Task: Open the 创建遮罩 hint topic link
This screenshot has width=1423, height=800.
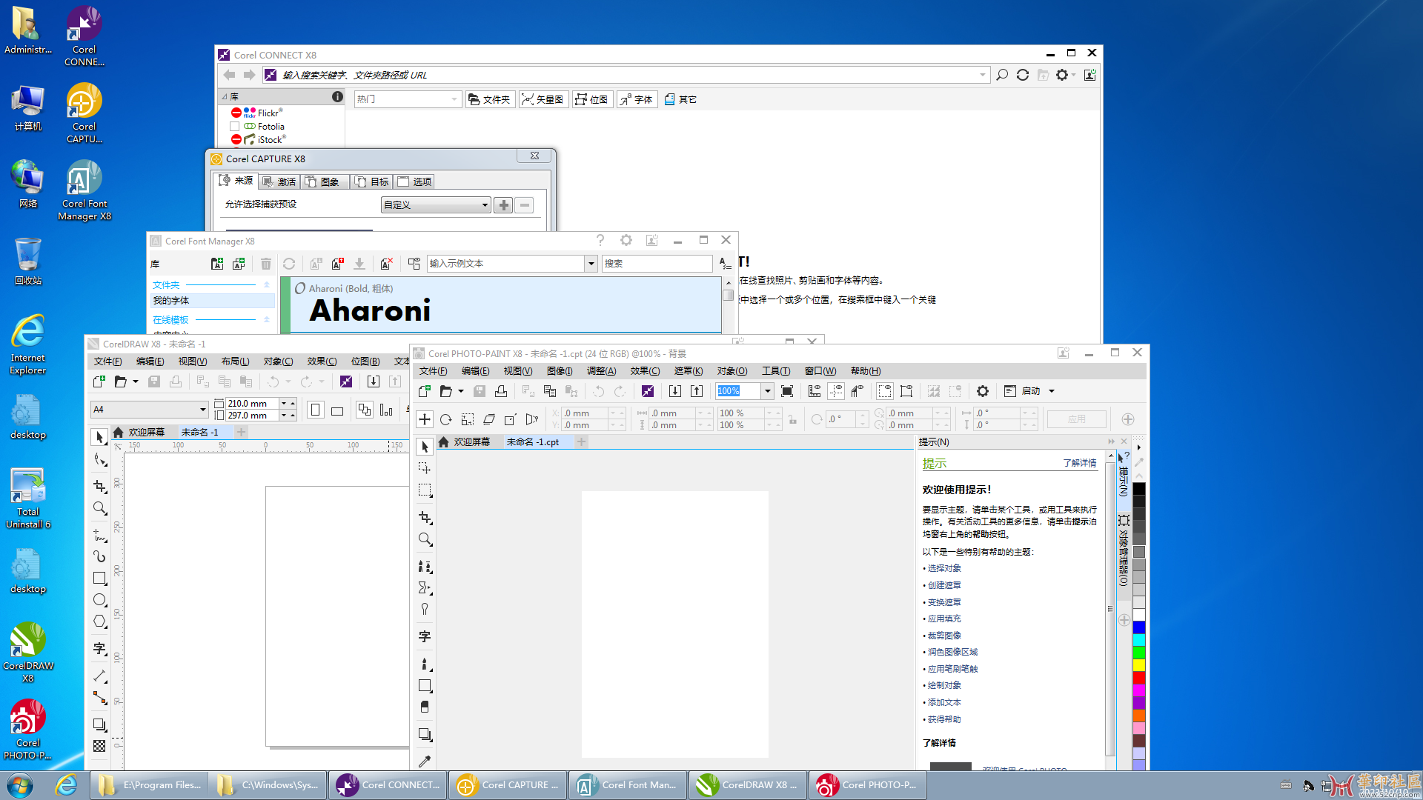Action: [x=944, y=585]
